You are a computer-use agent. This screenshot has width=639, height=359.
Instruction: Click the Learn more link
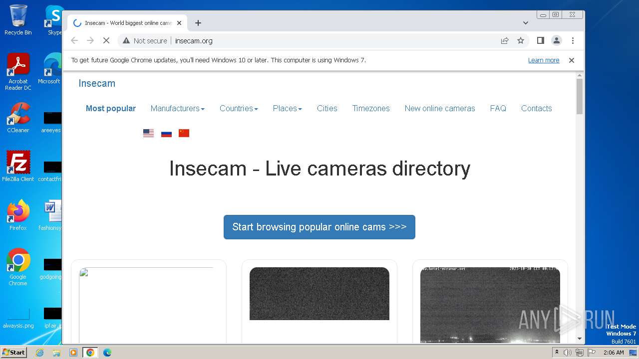tap(544, 60)
